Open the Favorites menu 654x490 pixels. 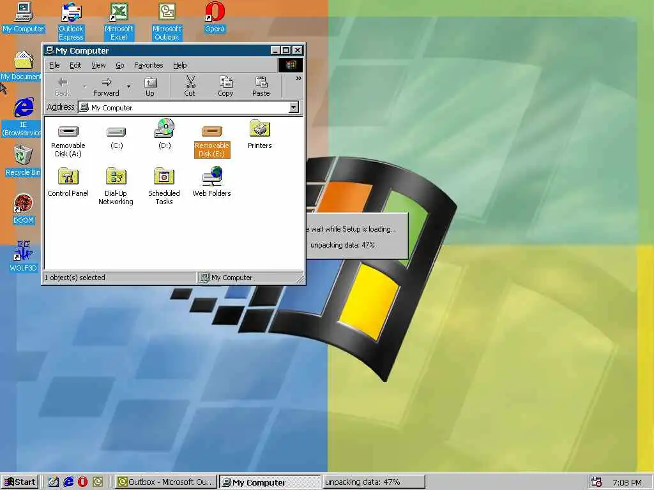(148, 66)
